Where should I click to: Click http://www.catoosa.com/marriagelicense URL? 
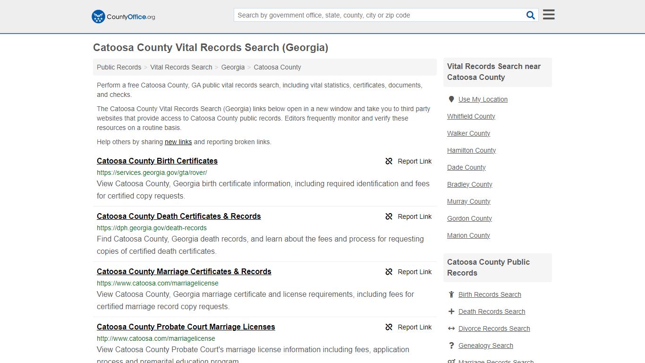coord(156,338)
